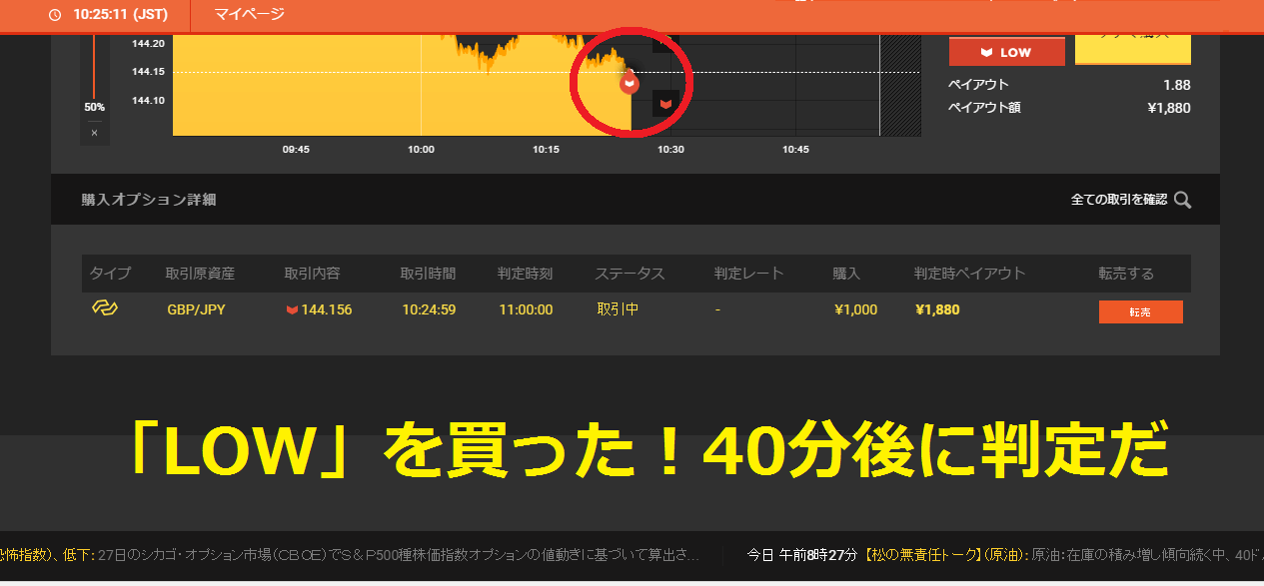1264x586 pixels.
Task: Click the magnifier icon for all trades
Action: coord(1182,200)
